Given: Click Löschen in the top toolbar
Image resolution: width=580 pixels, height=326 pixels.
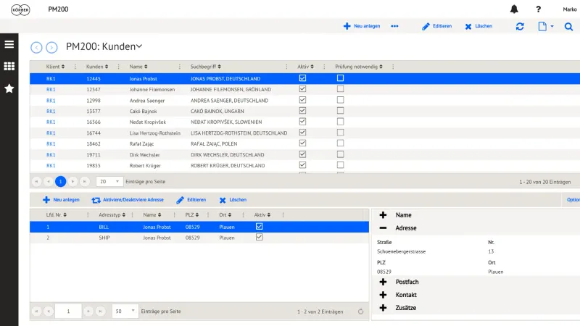Looking at the screenshot, I should pyautogui.click(x=478, y=26).
